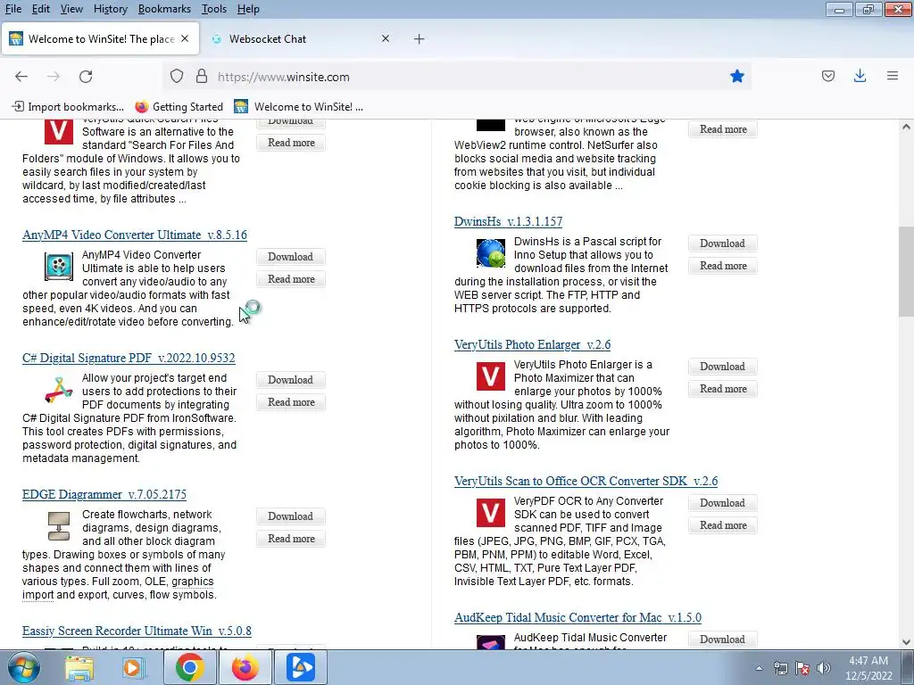Switch to the Websocket Chat tab

click(x=300, y=39)
